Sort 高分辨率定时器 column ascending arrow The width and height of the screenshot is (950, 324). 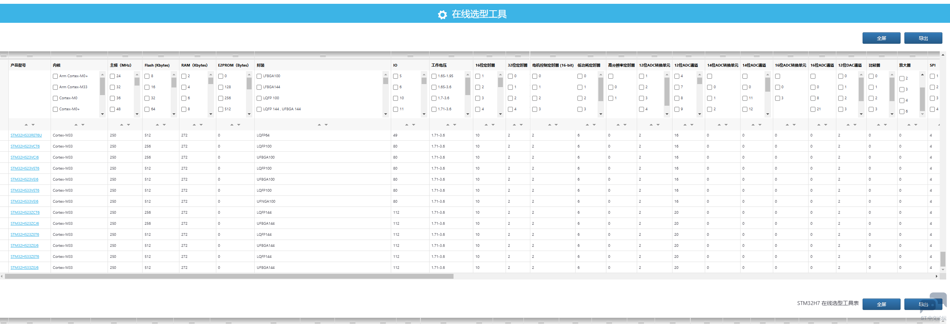pos(618,125)
